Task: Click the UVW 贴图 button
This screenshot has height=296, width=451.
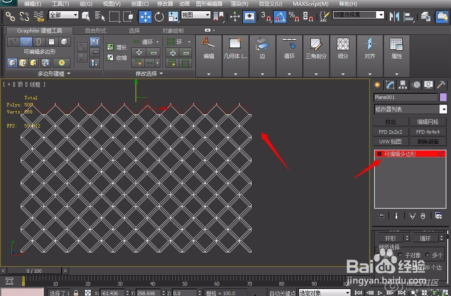Action: [391, 141]
